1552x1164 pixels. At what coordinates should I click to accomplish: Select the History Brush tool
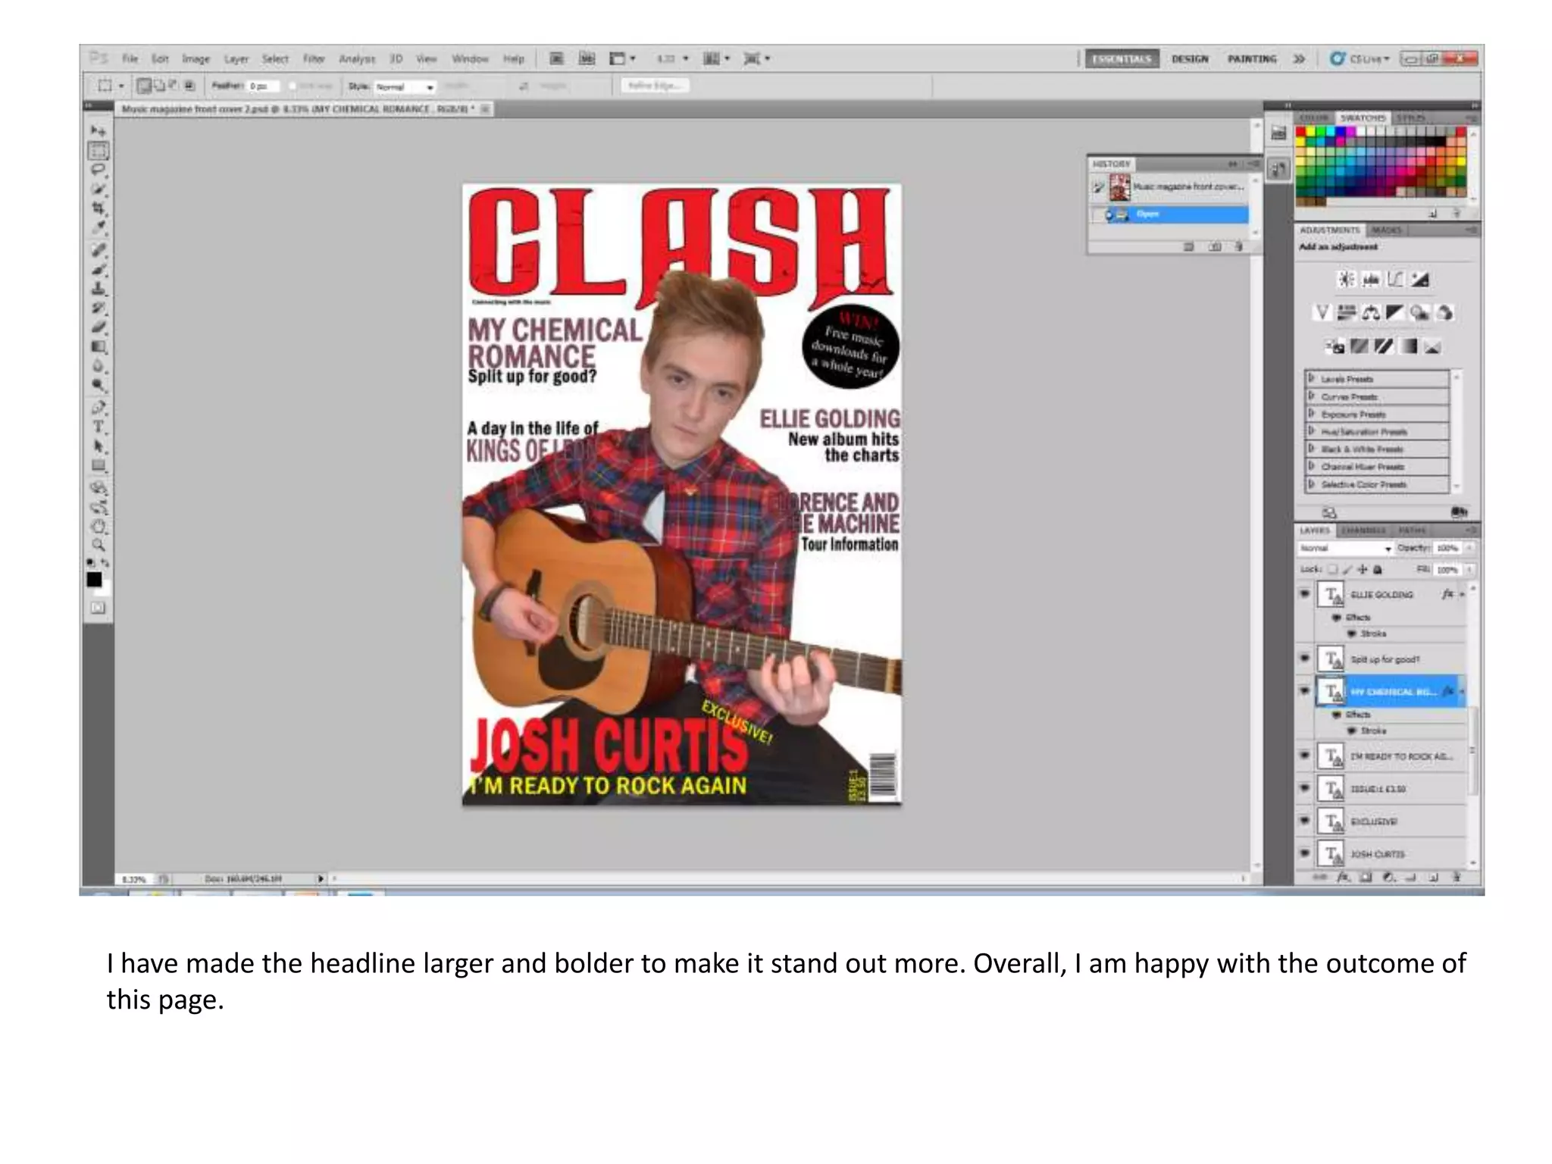click(99, 308)
